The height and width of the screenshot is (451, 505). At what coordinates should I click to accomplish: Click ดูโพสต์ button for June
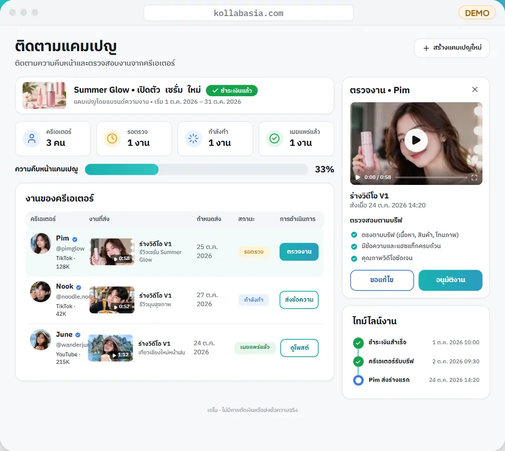[x=300, y=348]
